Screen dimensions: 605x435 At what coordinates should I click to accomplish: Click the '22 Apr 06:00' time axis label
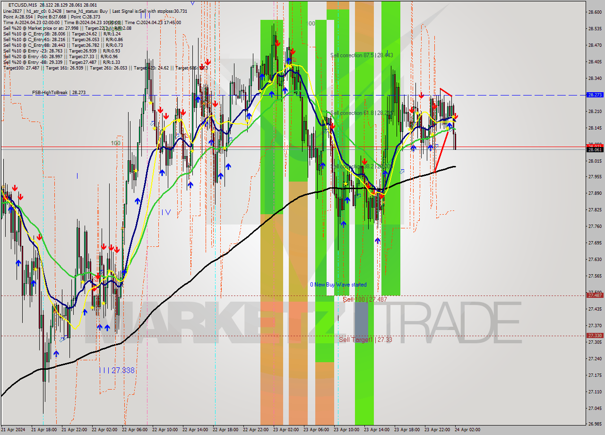135,430
